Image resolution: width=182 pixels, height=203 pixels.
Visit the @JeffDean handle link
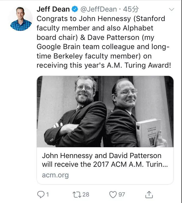99,9
